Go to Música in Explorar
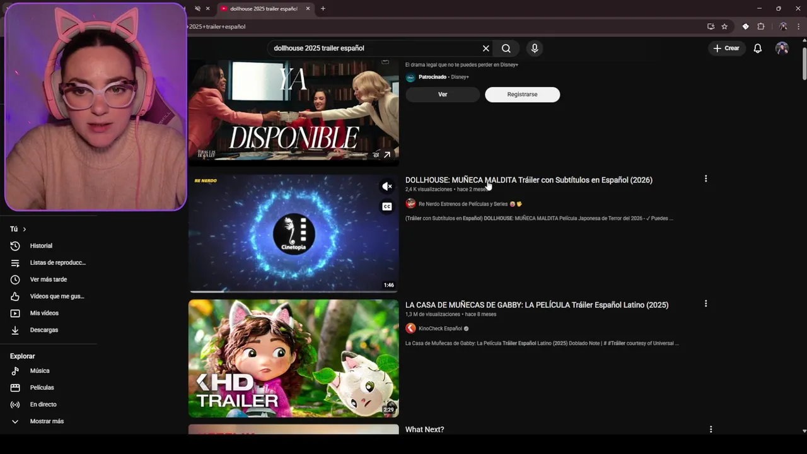 click(49, 371)
